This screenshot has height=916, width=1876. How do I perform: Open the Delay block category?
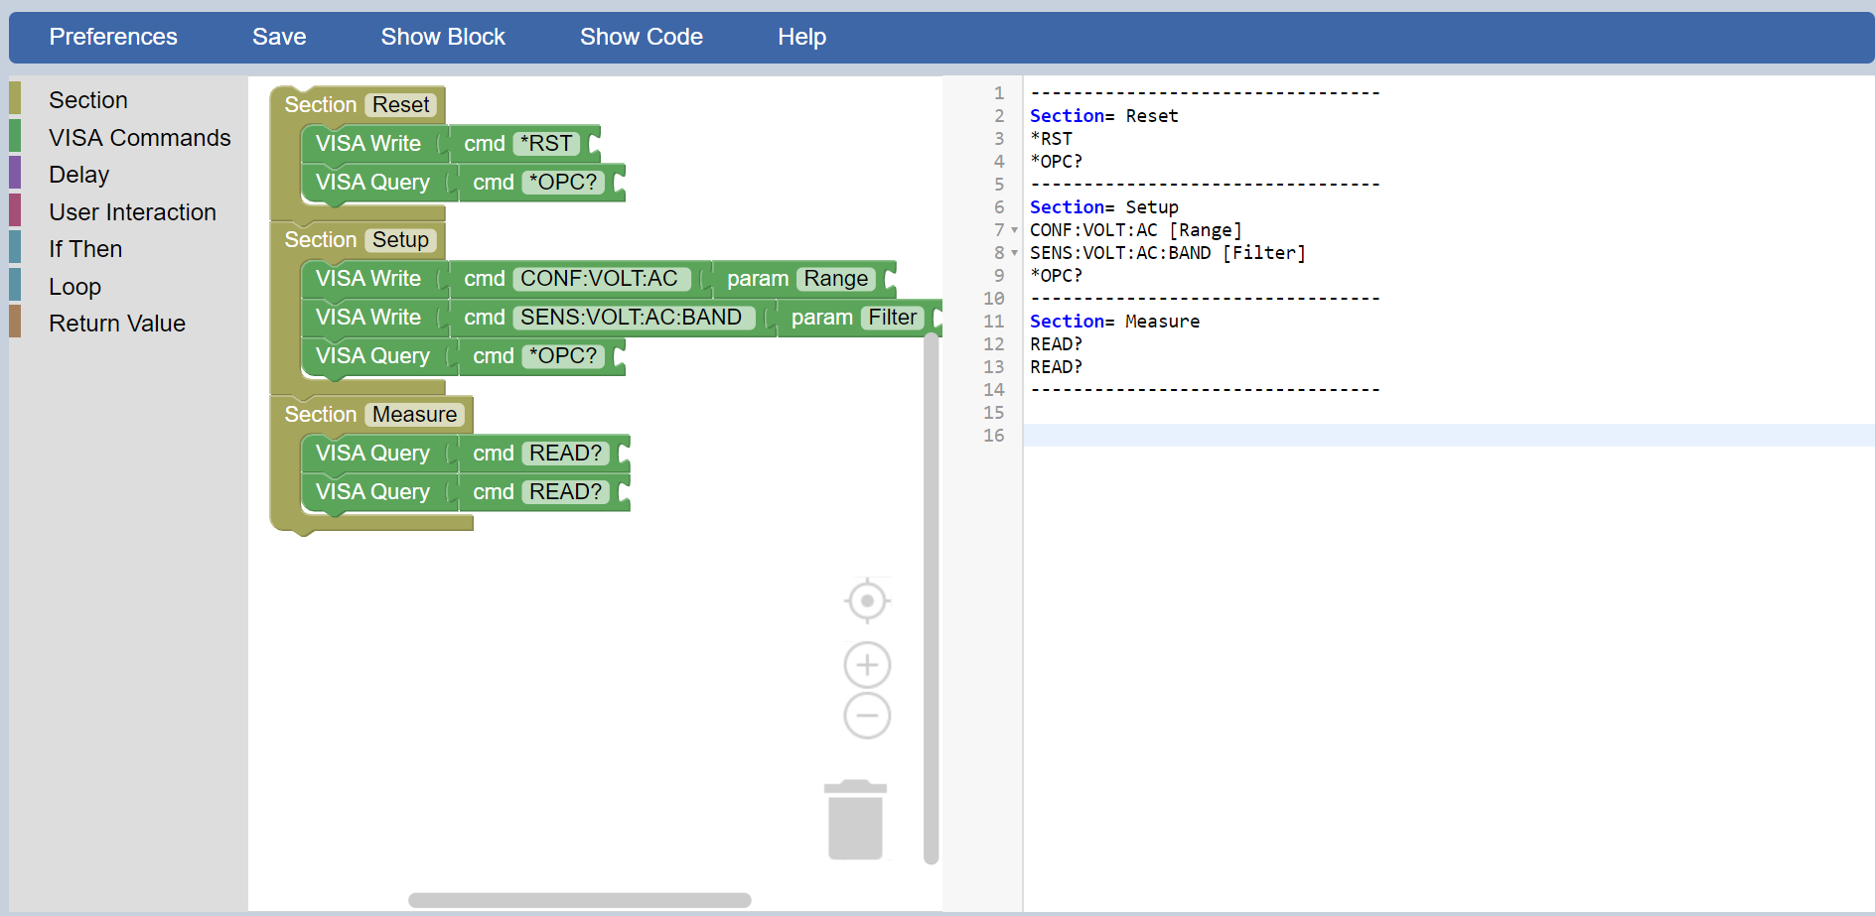tap(79, 175)
